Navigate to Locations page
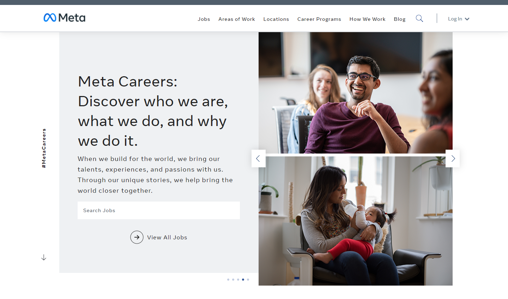508x299 pixels. coord(276,19)
